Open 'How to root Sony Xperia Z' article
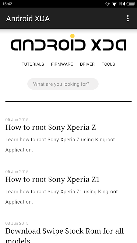The width and height of the screenshot is (137, 243). coord(51,127)
